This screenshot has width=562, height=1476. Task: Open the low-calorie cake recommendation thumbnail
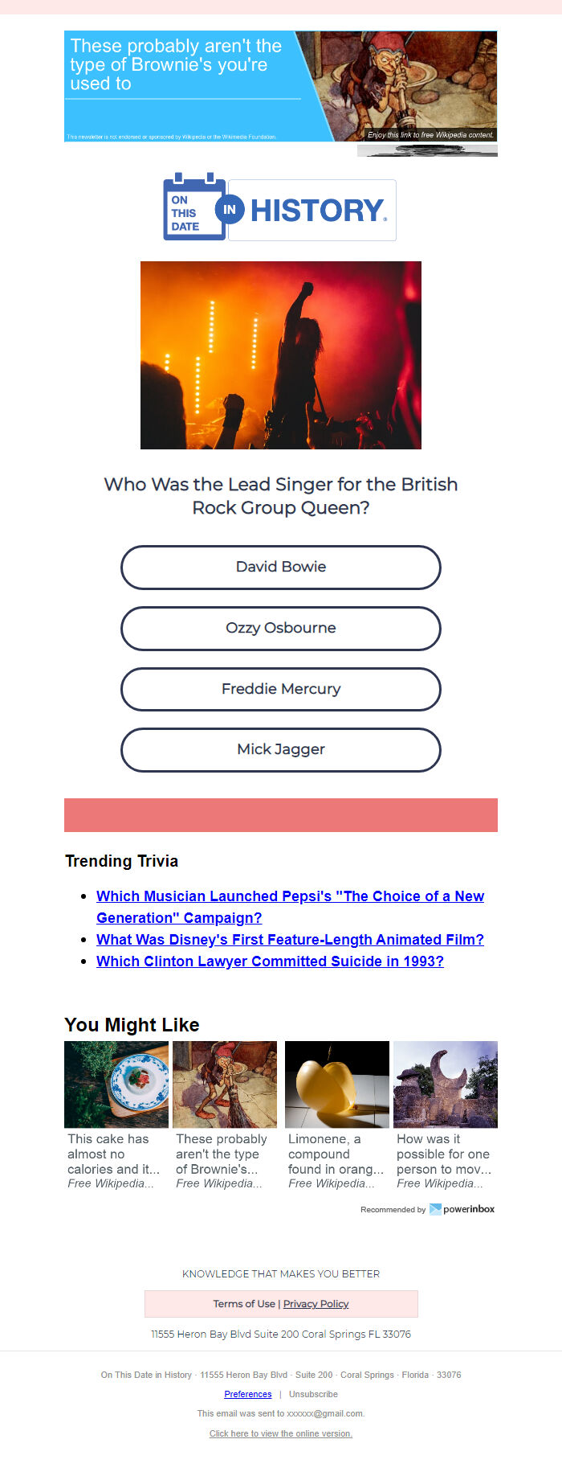pos(116,1084)
